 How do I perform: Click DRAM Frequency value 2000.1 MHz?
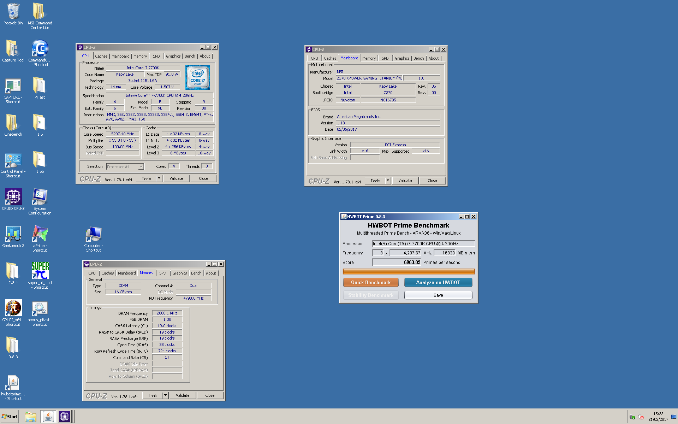point(167,313)
